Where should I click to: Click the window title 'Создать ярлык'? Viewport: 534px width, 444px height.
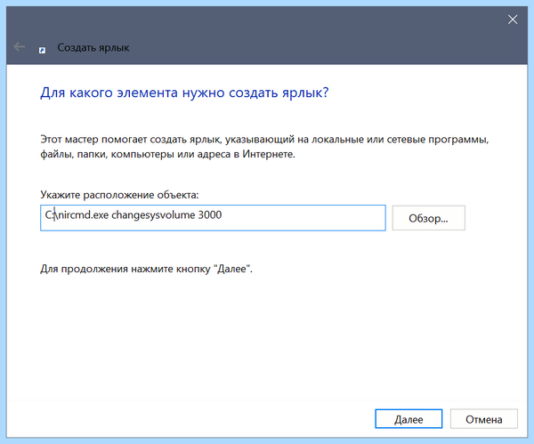pyautogui.click(x=93, y=47)
